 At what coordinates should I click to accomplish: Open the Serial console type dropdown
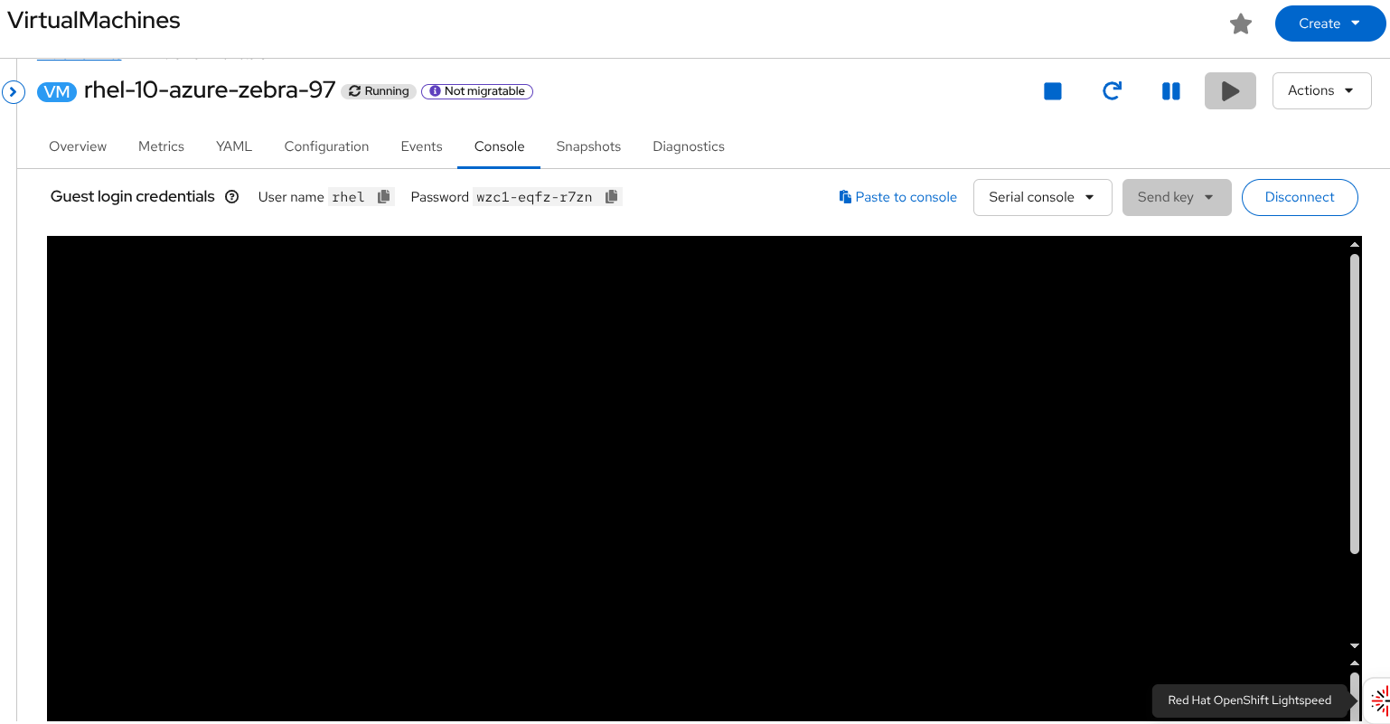[1043, 197]
